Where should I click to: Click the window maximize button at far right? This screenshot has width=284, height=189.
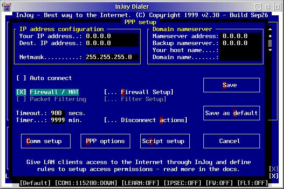(x=277, y=7)
